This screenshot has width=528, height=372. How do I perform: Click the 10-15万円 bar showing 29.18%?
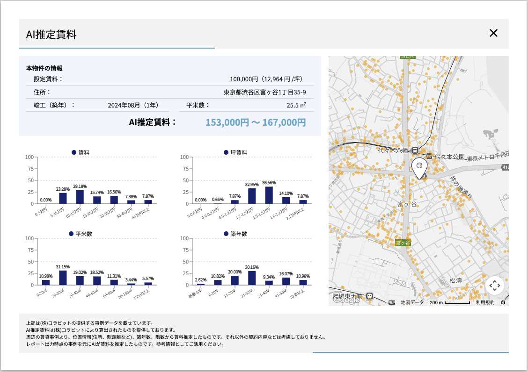coord(80,197)
